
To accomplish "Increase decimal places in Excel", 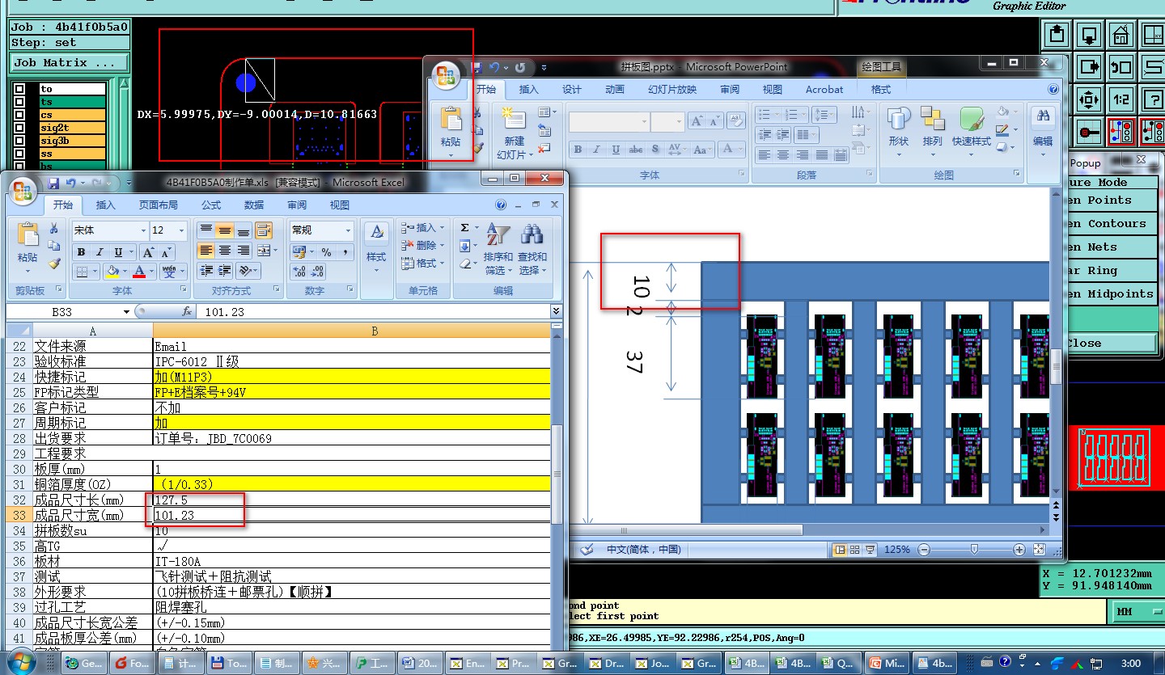I will point(299,272).
